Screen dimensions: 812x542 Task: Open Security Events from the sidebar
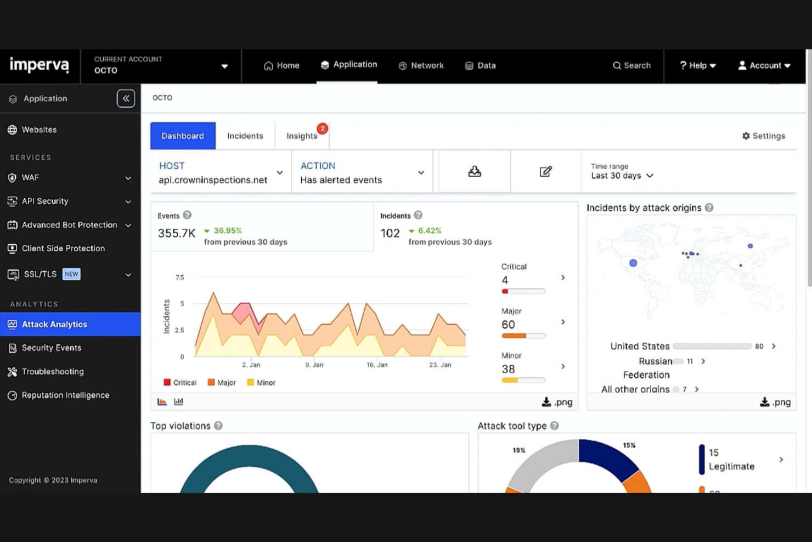click(x=52, y=348)
